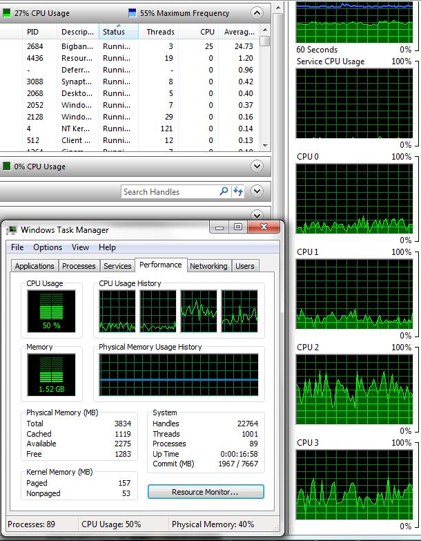
Task: Close the Windows Task Manager window
Action: tap(264, 227)
